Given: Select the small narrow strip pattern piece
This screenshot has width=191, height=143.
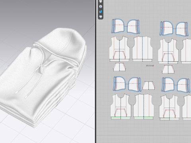Looking at the screenshot, I should pyautogui.click(x=150, y=66).
